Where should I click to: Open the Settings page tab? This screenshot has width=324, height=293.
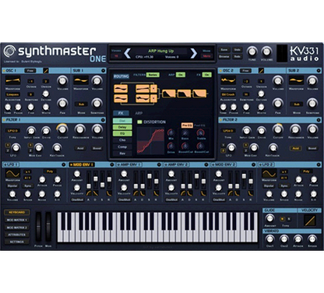17,242
